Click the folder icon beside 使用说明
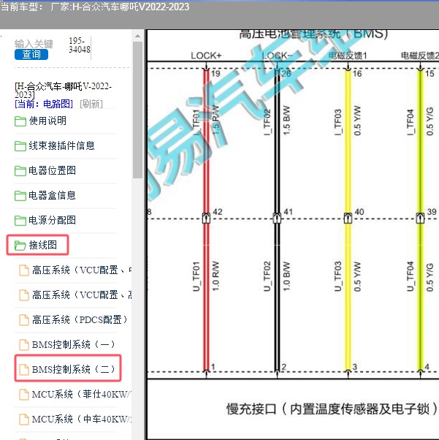 pos(20,121)
